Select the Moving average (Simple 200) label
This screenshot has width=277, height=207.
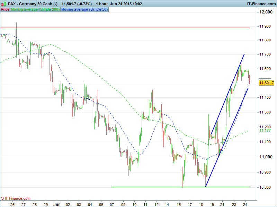[x=35, y=10]
